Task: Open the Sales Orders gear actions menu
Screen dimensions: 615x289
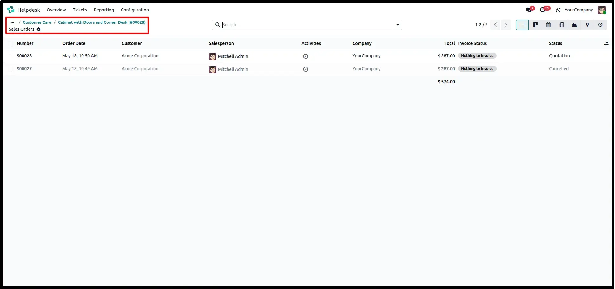Action: pyautogui.click(x=38, y=29)
